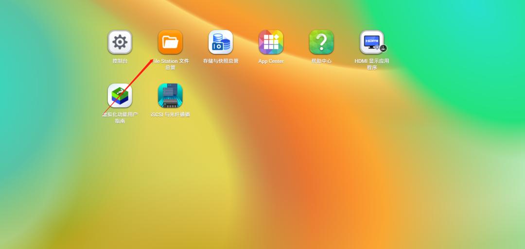525x249 pixels.
Task: Click the App Center label text
Action: click(271, 61)
